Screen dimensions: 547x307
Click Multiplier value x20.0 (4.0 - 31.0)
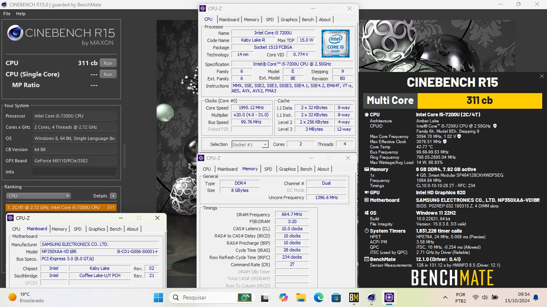tap(251, 115)
